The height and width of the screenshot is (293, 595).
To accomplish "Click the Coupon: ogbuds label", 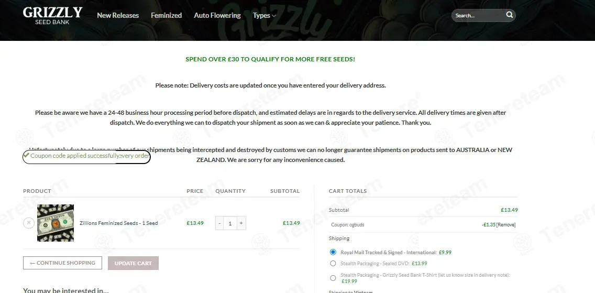I will coord(348,225).
